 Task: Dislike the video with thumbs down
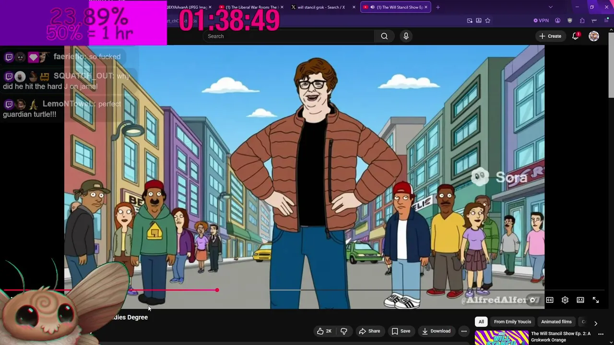pos(344,331)
